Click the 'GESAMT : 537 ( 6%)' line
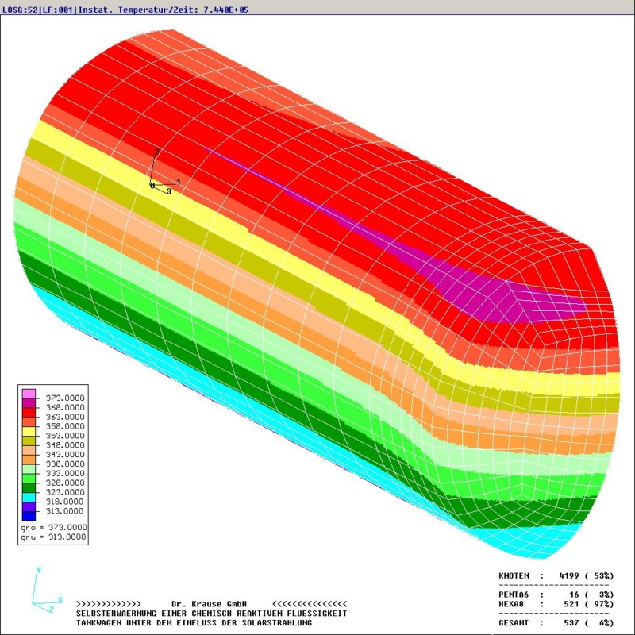This screenshot has width=635, height=635. point(556,622)
